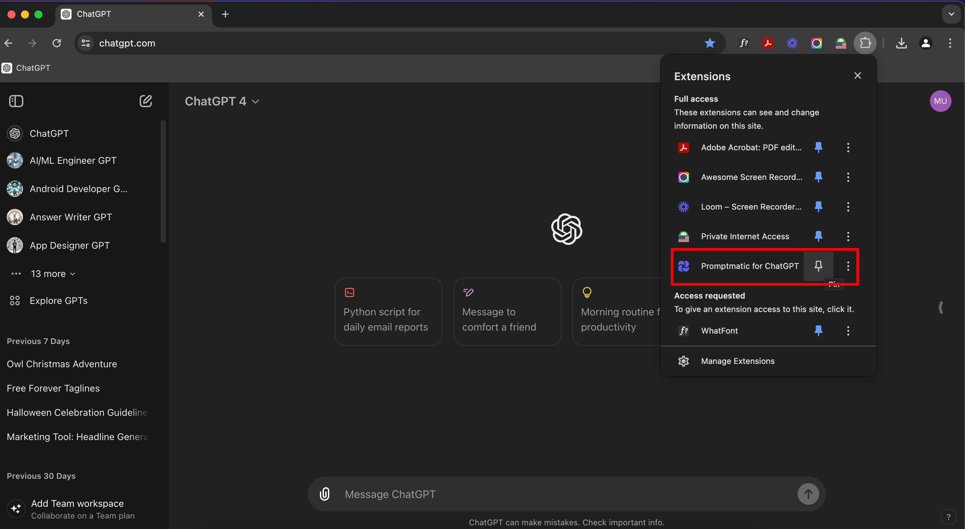Collapse the sidebar with panel icon
The height and width of the screenshot is (529, 965).
click(16, 101)
